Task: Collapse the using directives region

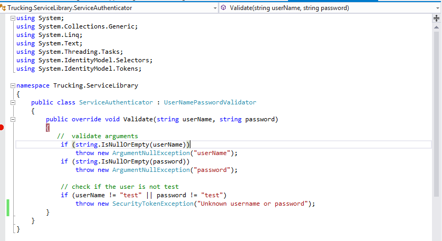Action: [13, 18]
